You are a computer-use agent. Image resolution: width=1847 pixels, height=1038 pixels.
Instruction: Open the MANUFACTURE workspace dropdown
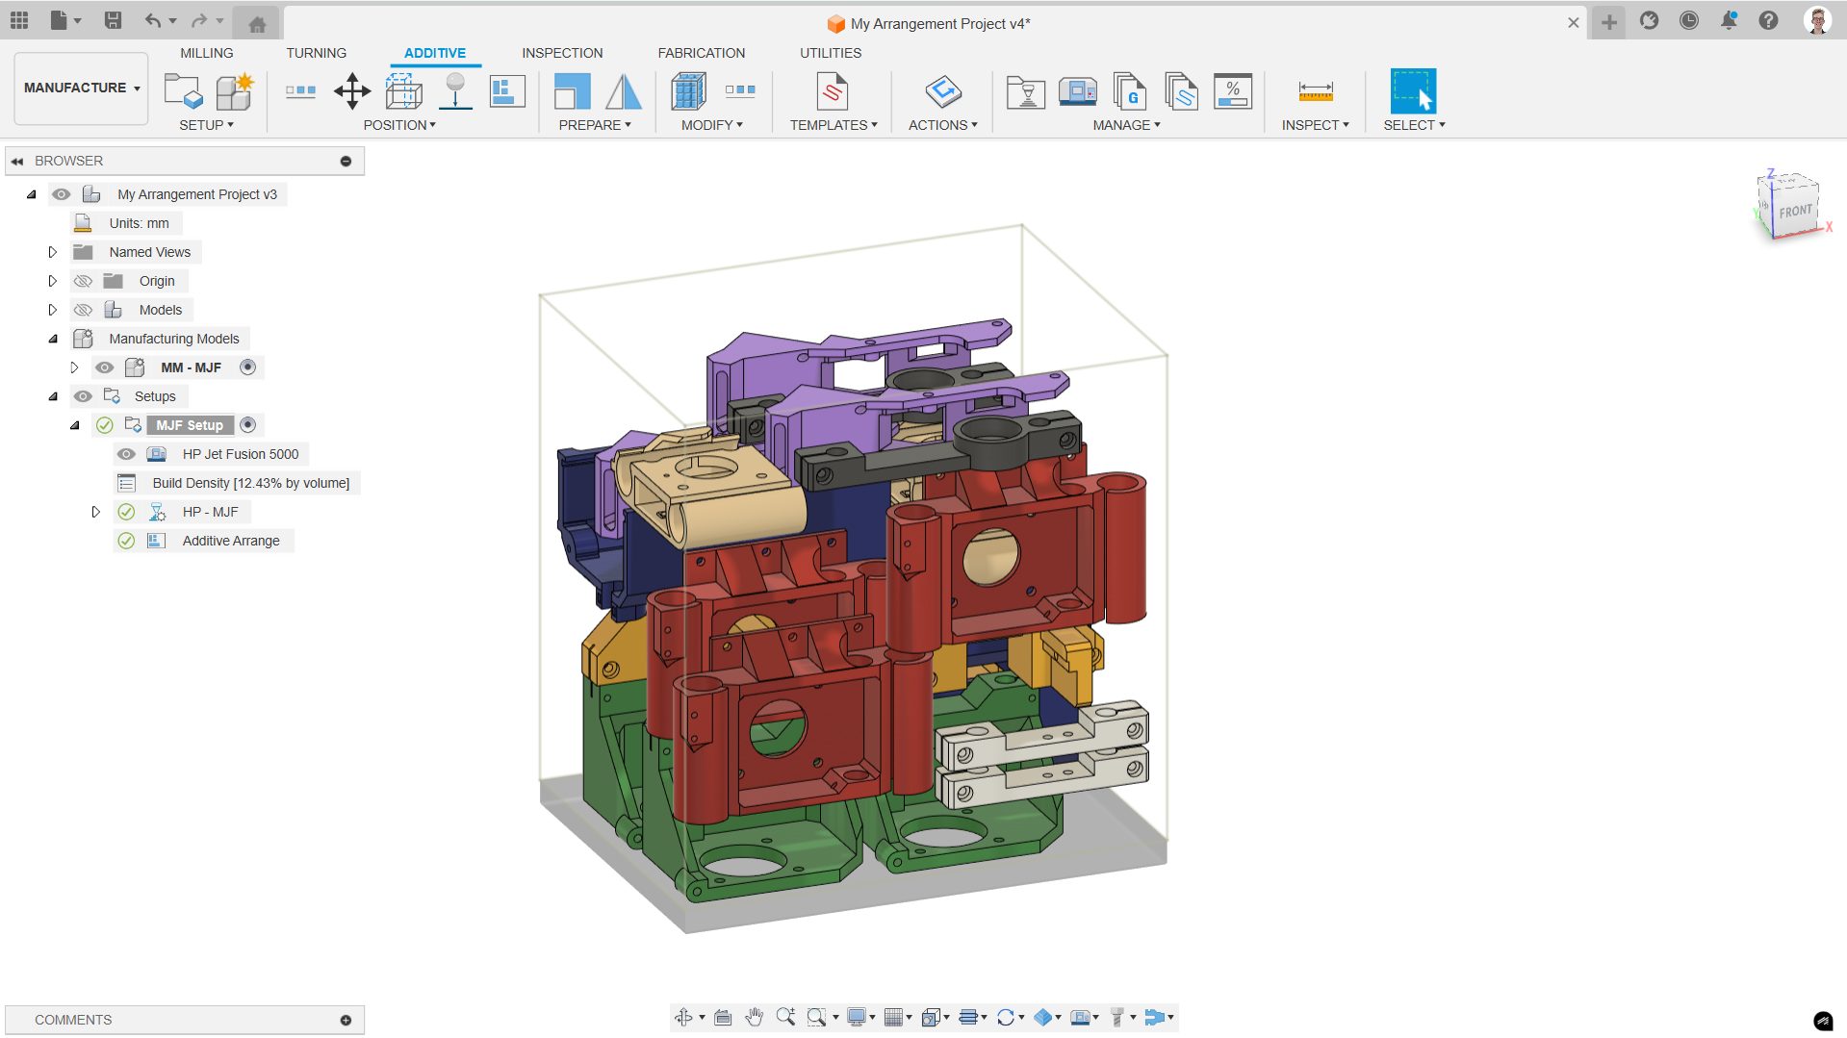82,88
